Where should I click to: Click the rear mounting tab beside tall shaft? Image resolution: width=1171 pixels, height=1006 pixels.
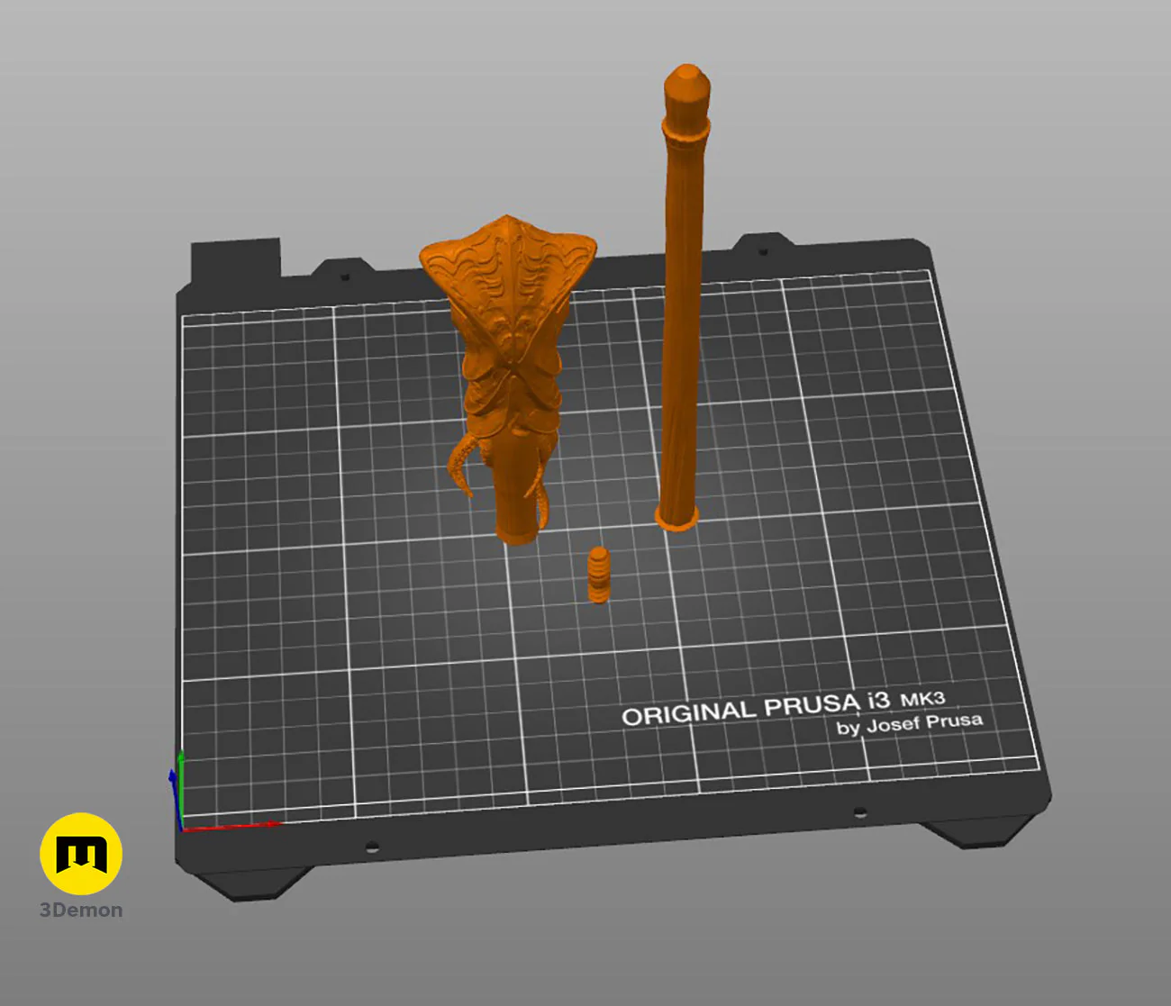point(763,244)
